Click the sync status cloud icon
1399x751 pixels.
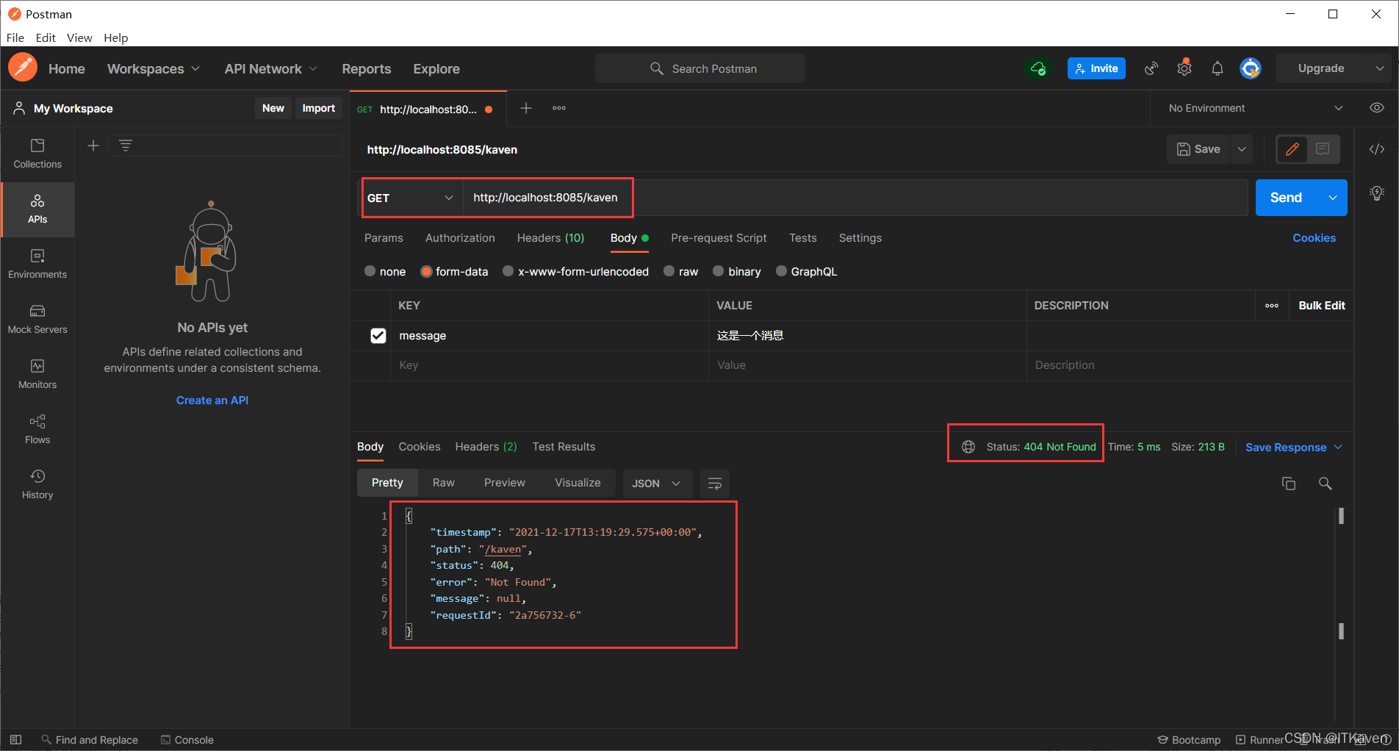click(1038, 68)
